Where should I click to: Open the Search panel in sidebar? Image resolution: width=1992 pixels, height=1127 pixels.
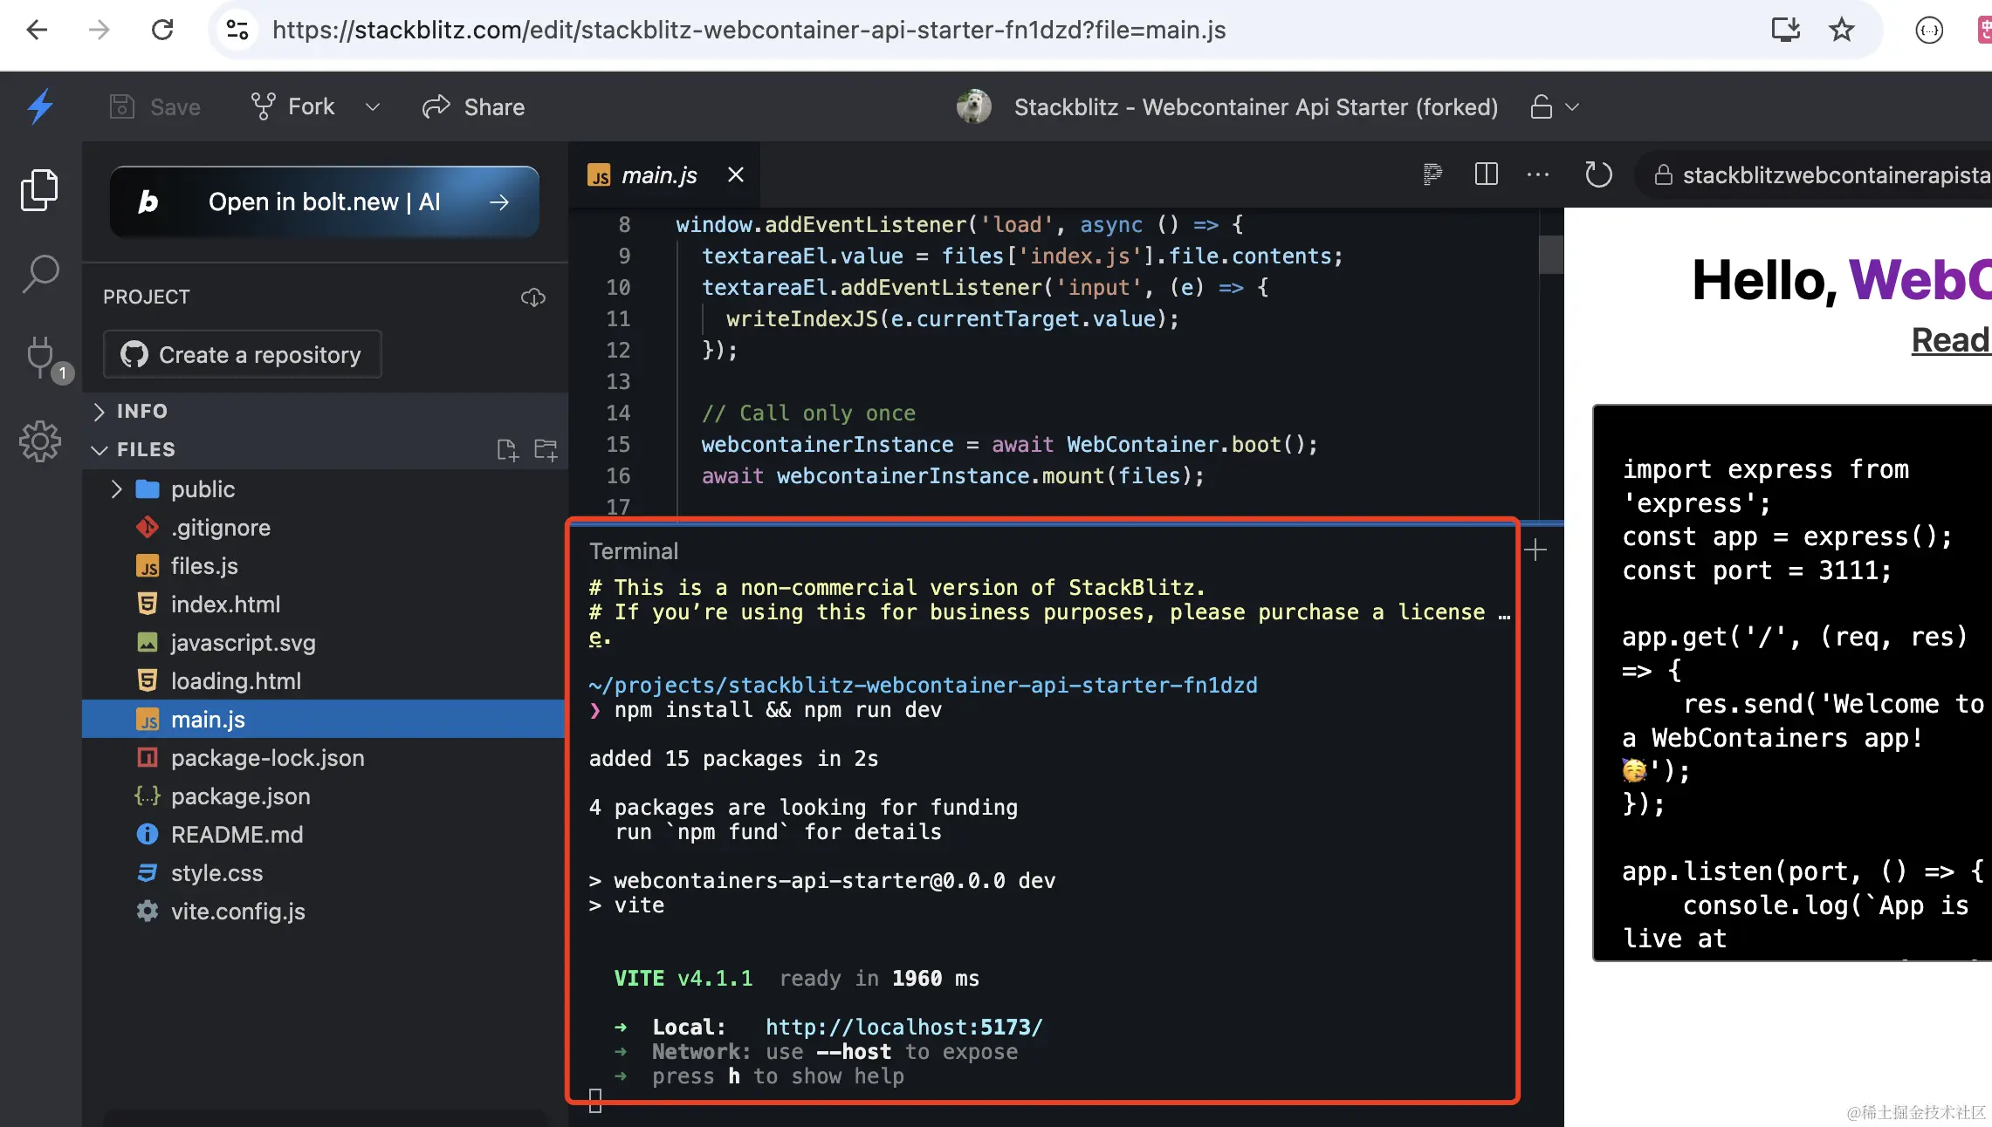(x=40, y=274)
